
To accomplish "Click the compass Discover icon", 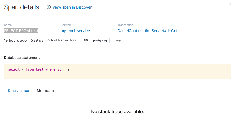I will click(48, 7).
